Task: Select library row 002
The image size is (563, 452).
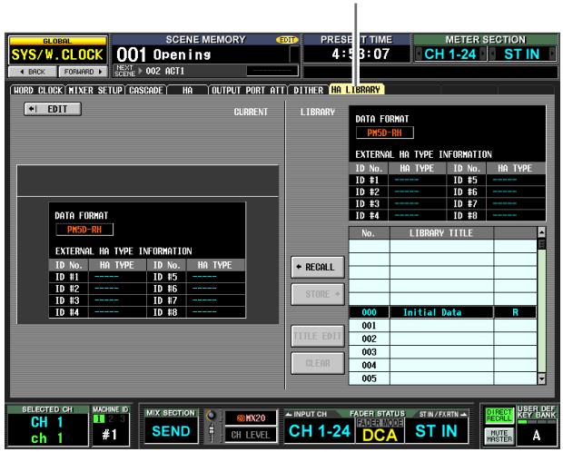Action: click(x=442, y=339)
